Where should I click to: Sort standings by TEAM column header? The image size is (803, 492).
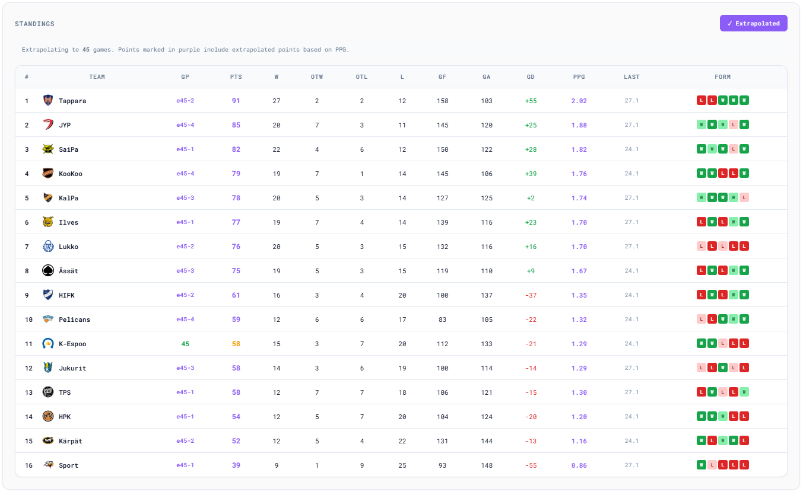(97, 77)
